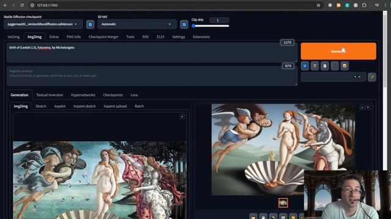The width and height of the screenshot is (391, 219).
Task: Click the generated output image preview
Action: click(283, 150)
